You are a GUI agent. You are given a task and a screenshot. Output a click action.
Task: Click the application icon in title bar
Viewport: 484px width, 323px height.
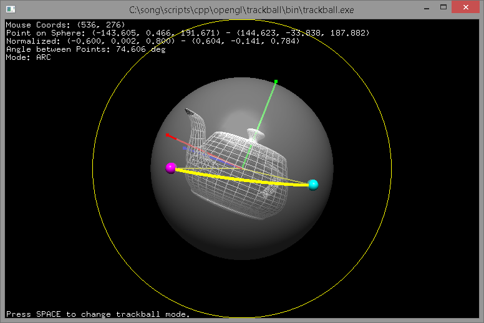pyautogui.click(x=11, y=9)
